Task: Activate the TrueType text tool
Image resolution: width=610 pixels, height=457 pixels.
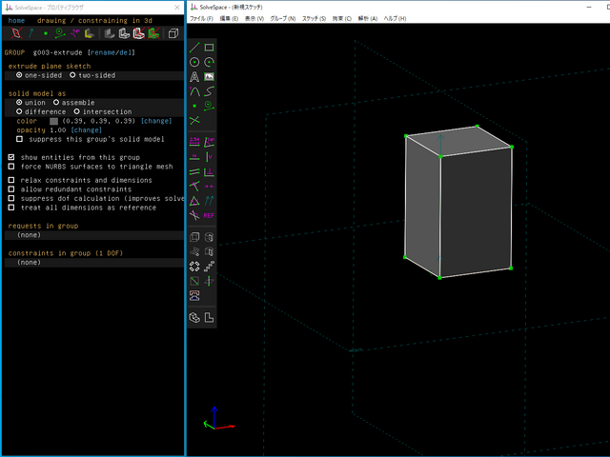Action: (x=194, y=76)
